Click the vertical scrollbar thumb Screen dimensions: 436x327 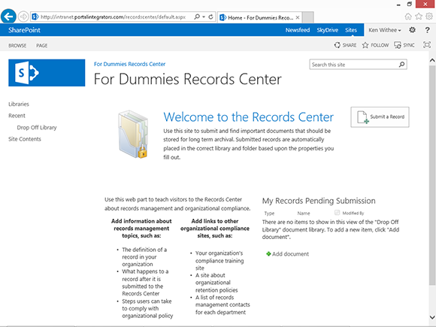(432, 175)
